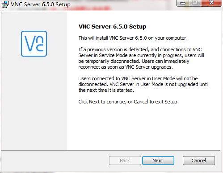The image size is (223, 173).
Task: Minimize the VNC Server Setup window
Action: [x=182, y=3]
